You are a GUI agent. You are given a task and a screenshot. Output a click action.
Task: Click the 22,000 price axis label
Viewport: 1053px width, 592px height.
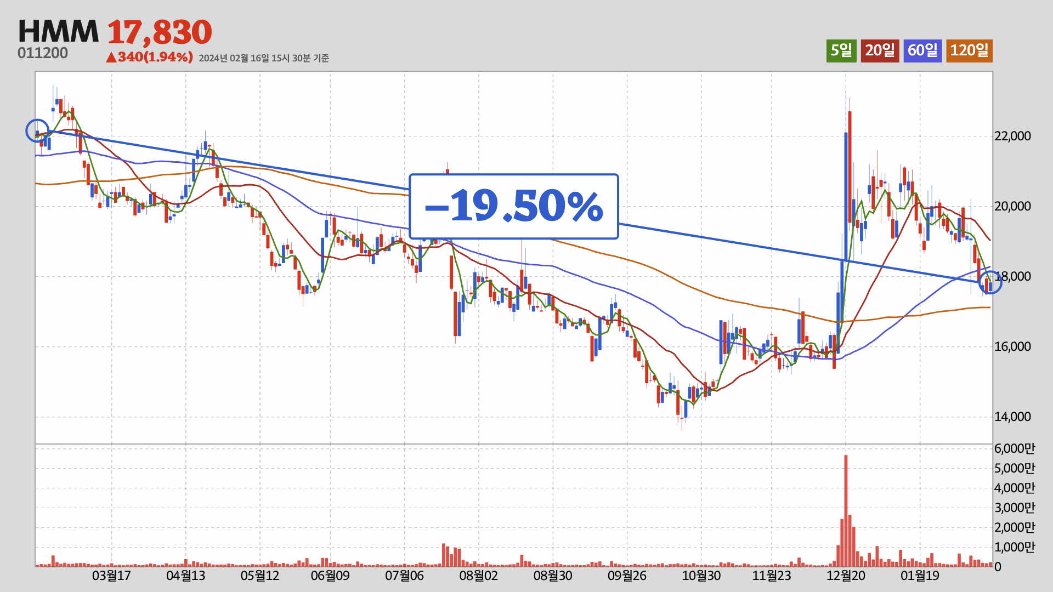[1012, 136]
